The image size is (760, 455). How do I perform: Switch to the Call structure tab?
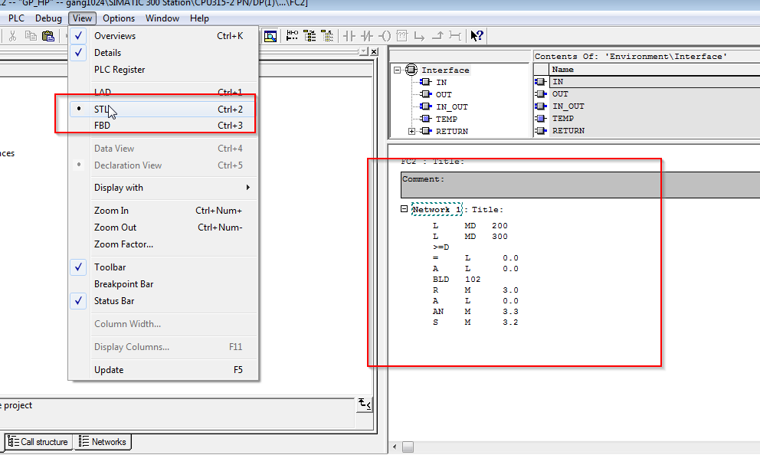38,442
